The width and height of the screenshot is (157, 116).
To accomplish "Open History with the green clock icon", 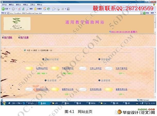I will [49, 9].
